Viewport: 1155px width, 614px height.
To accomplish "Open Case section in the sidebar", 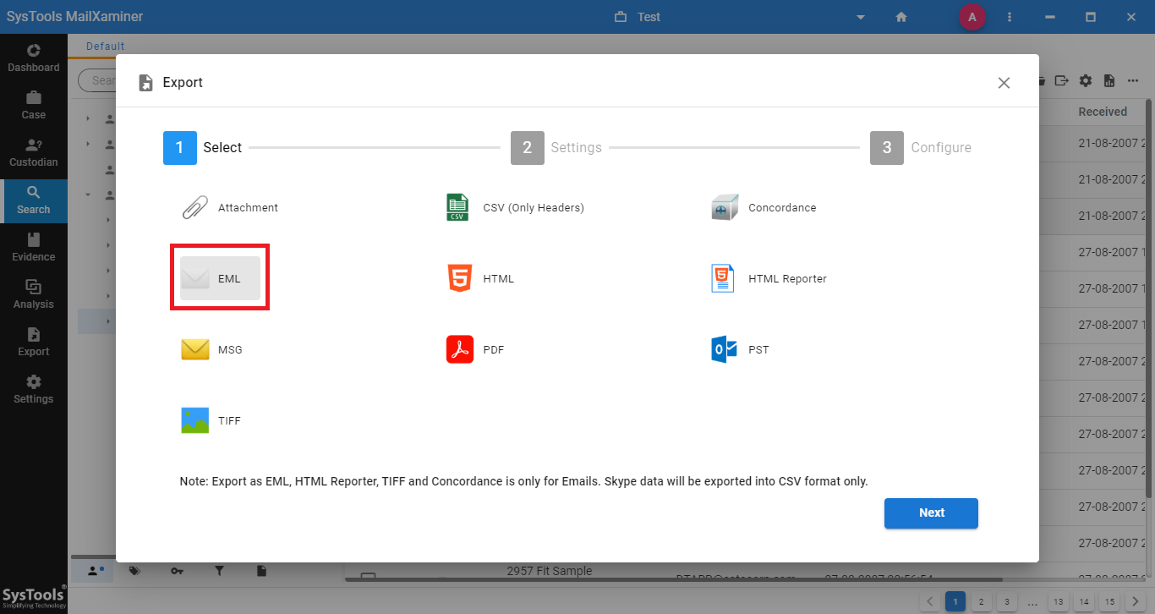I will pos(34,105).
